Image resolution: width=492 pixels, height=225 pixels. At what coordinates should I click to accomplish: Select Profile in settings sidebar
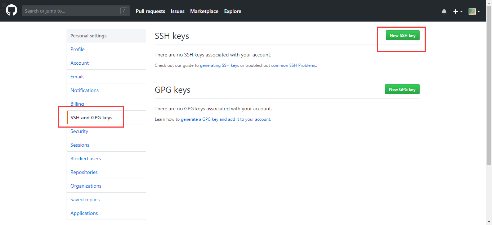[106, 49]
